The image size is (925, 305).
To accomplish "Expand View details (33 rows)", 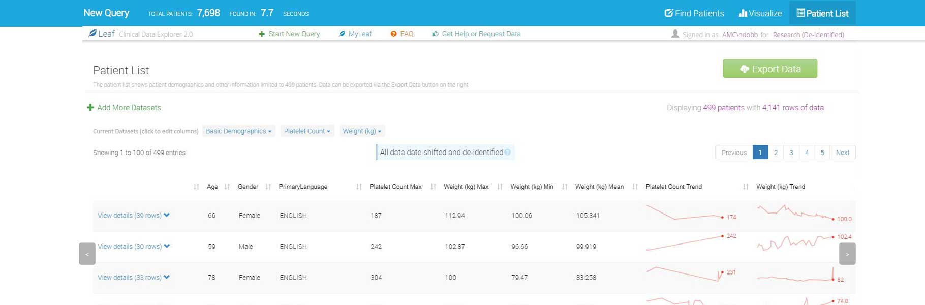I will (x=134, y=278).
